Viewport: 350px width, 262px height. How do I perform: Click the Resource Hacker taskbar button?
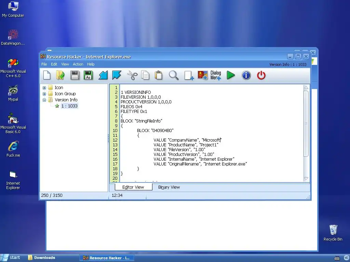pos(107,258)
